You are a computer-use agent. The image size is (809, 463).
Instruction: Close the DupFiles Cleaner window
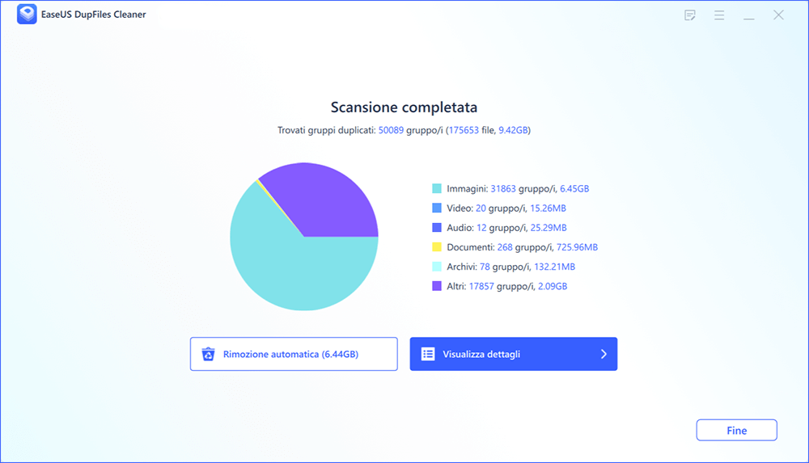pos(778,15)
